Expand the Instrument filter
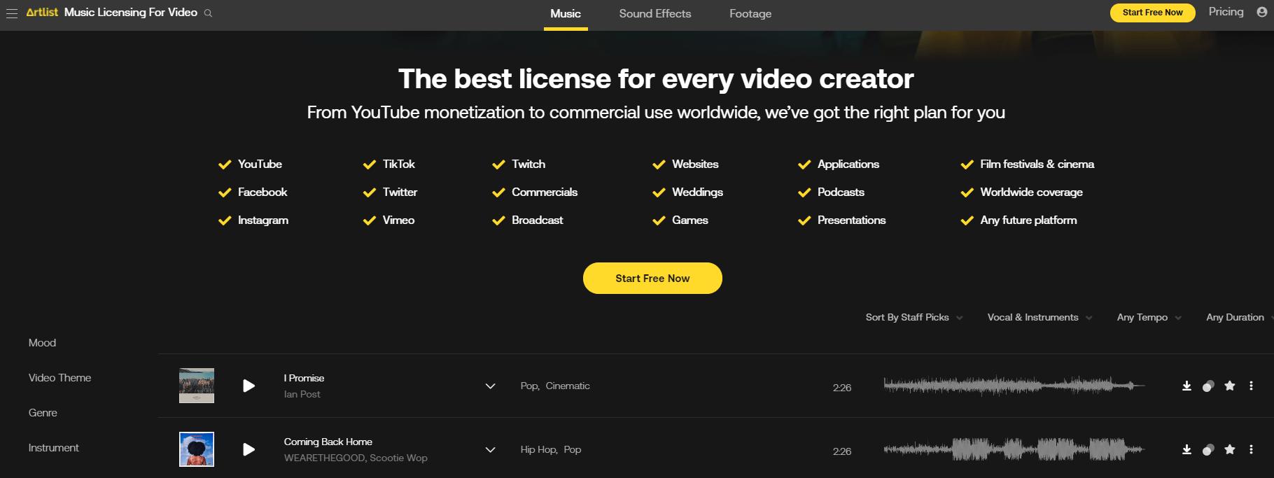The image size is (1274, 478). [x=53, y=448]
